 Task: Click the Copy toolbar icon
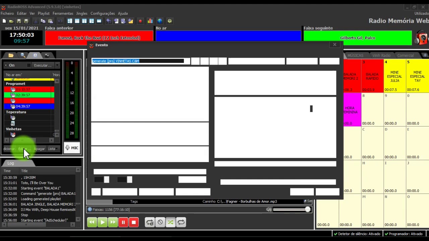[x=43, y=21]
